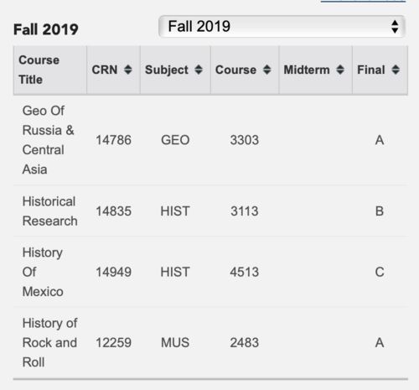The height and width of the screenshot is (390, 419).
Task: Select the Historical Research course title
Action: tap(49, 211)
